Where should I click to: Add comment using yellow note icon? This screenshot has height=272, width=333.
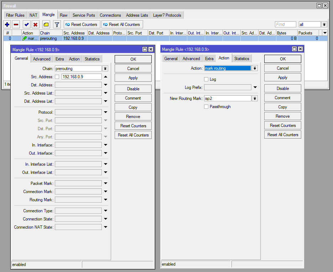46,25
